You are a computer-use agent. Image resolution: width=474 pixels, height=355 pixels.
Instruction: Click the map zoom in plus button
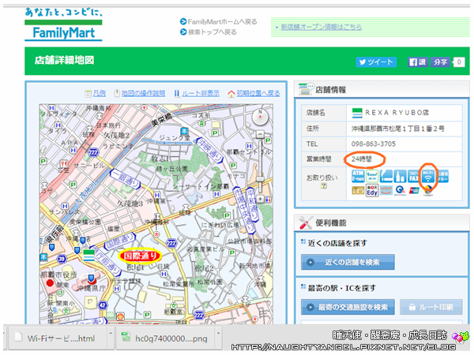(260, 199)
